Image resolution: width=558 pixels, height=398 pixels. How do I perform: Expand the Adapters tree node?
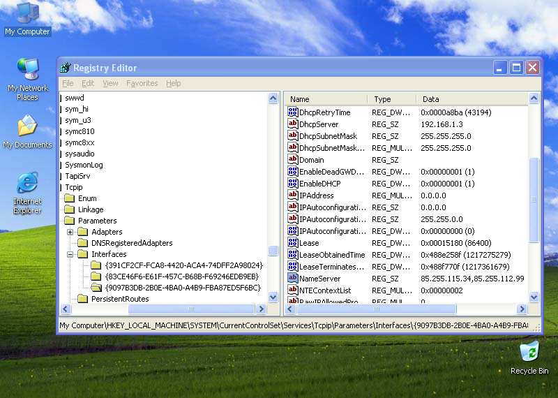pyautogui.click(x=70, y=232)
